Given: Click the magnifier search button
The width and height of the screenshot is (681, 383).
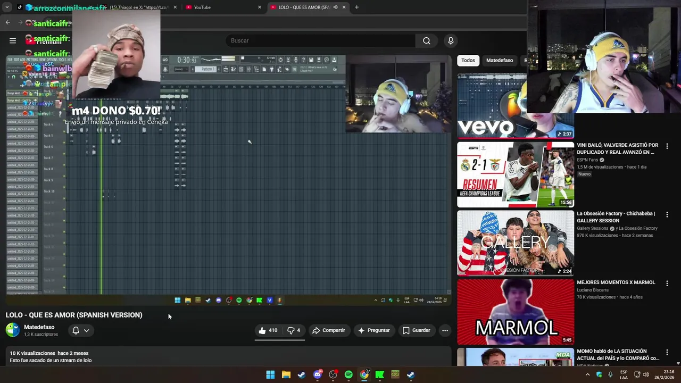Looking at the screenshot, I should pyautogui.click(x=427, y=40).
